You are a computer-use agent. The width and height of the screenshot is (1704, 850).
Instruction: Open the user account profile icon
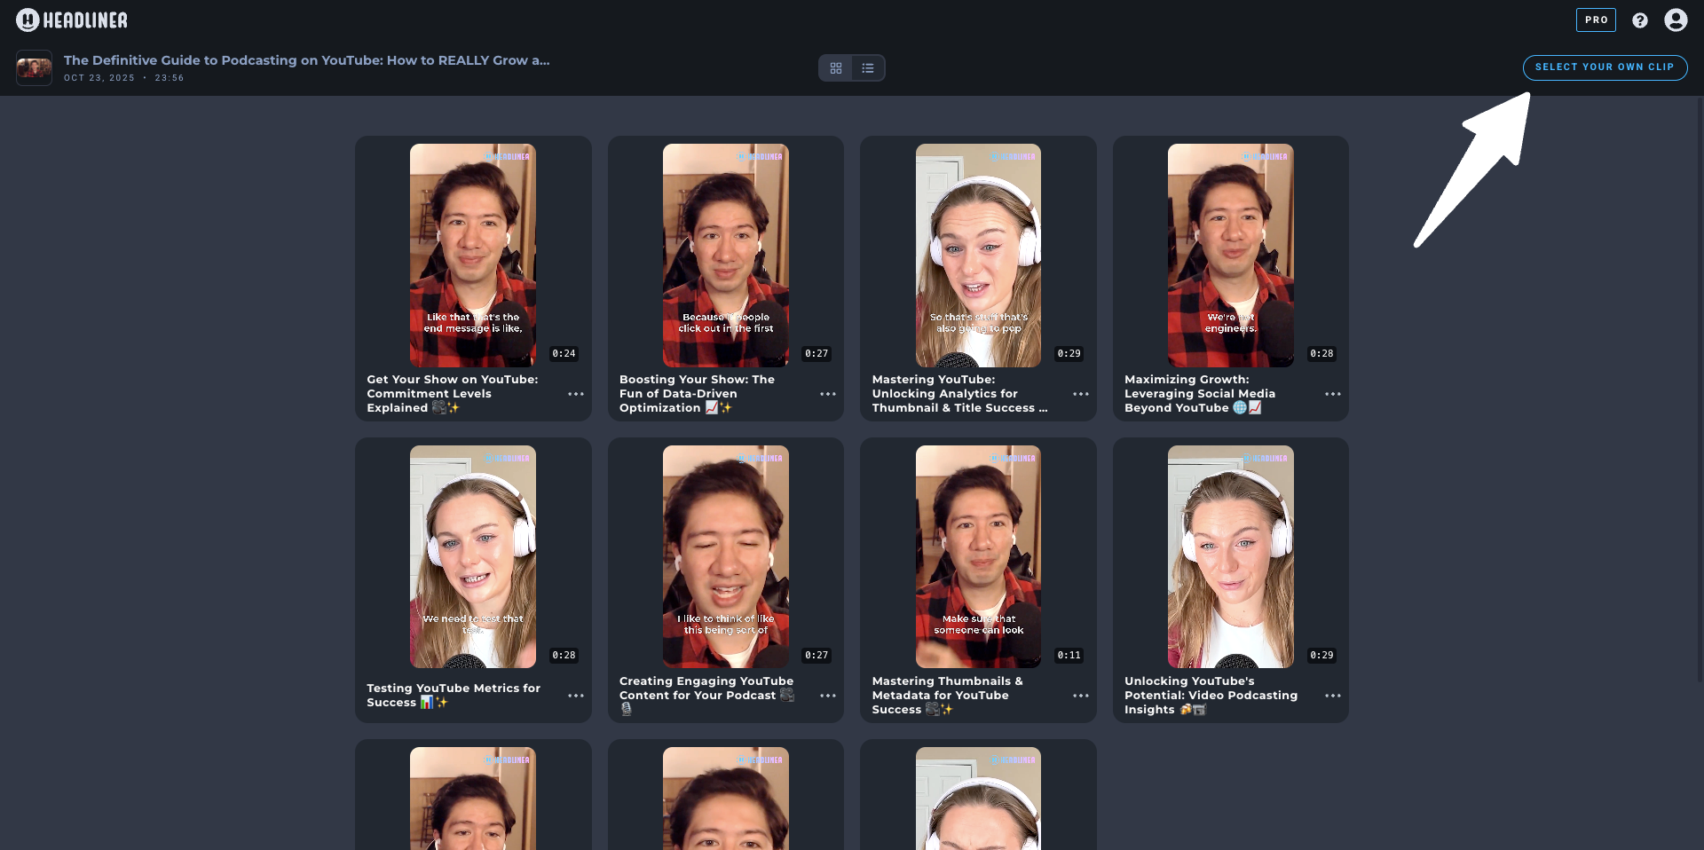pyautogui.click(x=1676, y=20)
